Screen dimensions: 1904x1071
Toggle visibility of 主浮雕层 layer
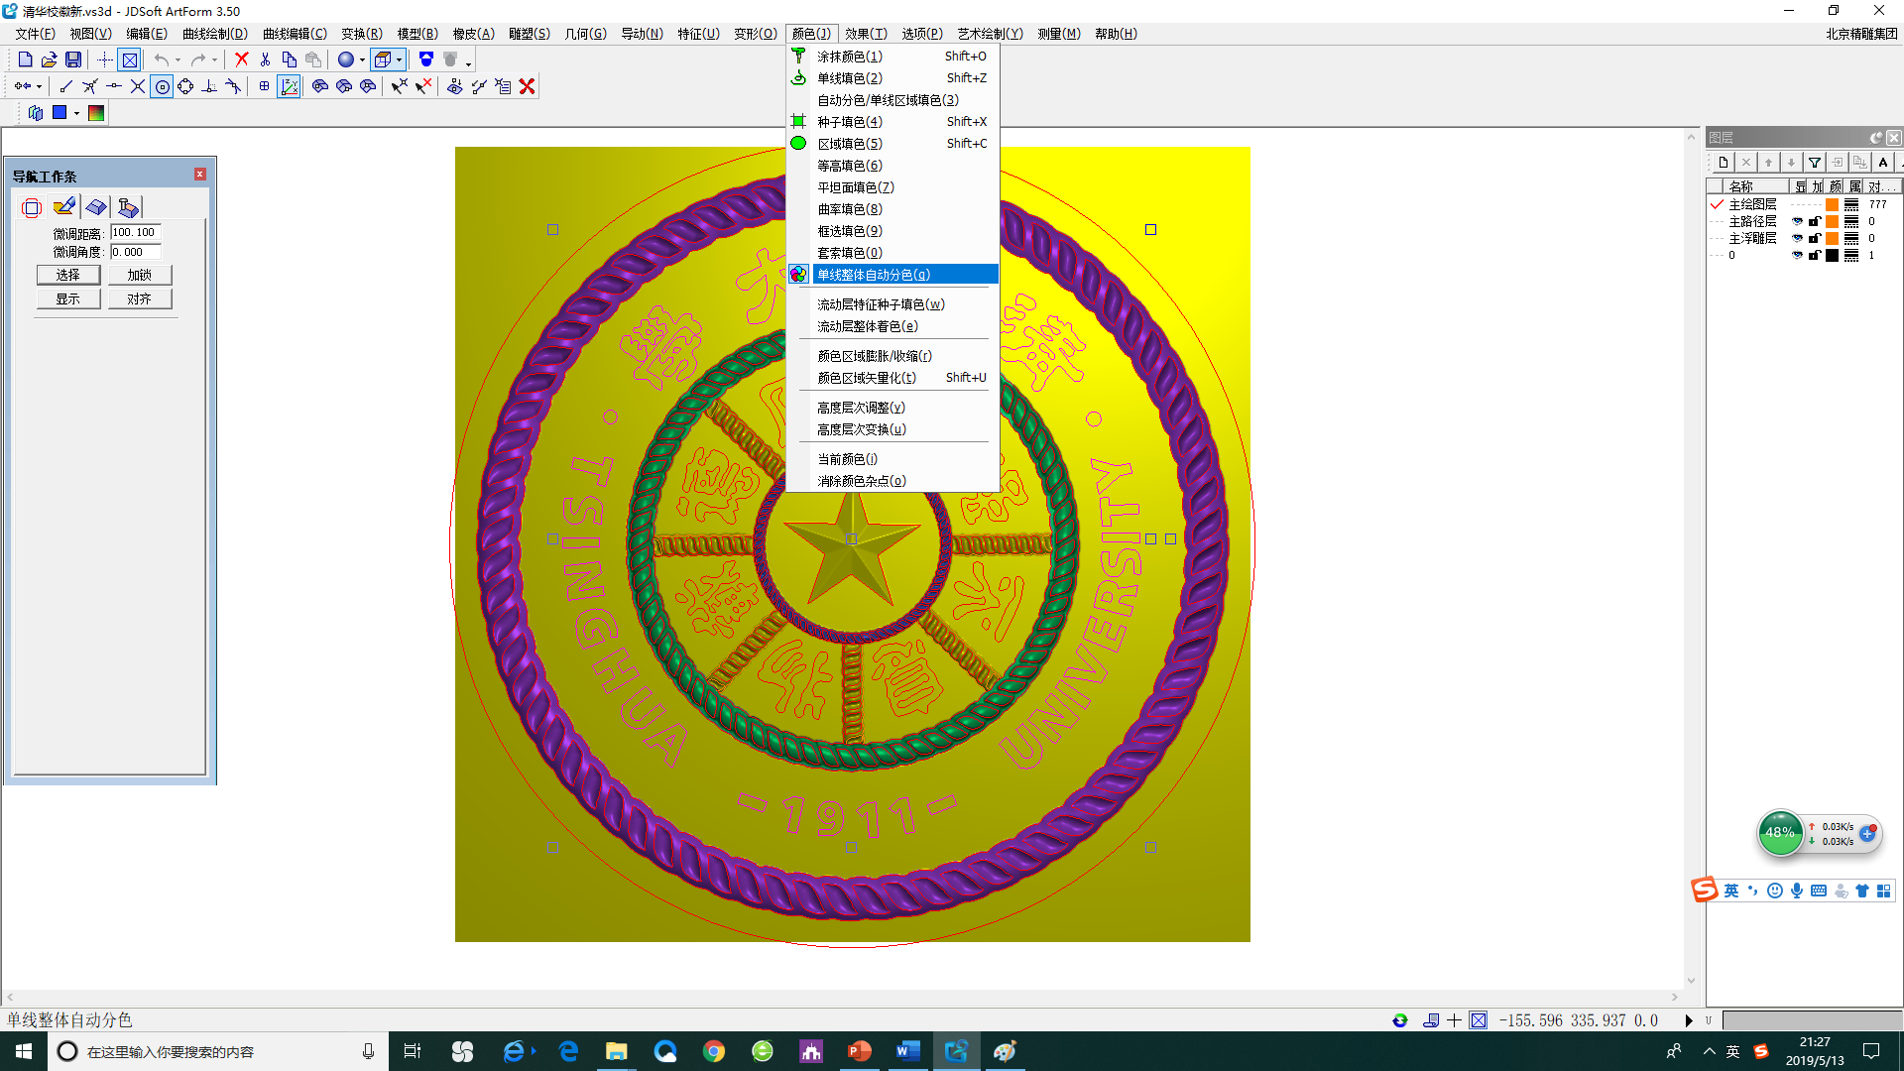coord(1797,238)
